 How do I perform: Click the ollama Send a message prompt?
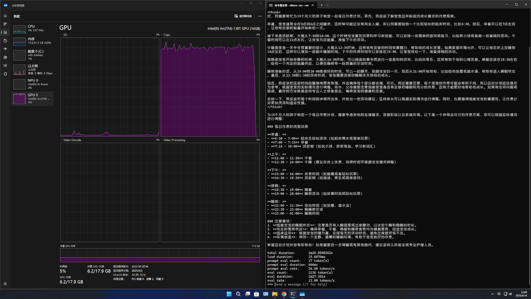point(301,284)
